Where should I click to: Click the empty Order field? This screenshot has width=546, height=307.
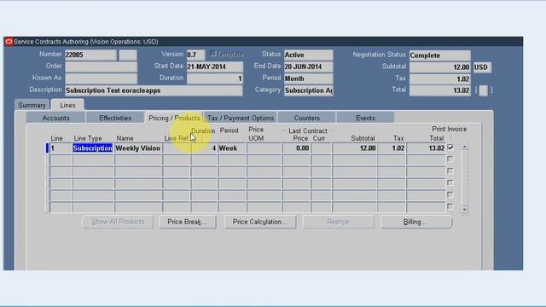[101, 67]
